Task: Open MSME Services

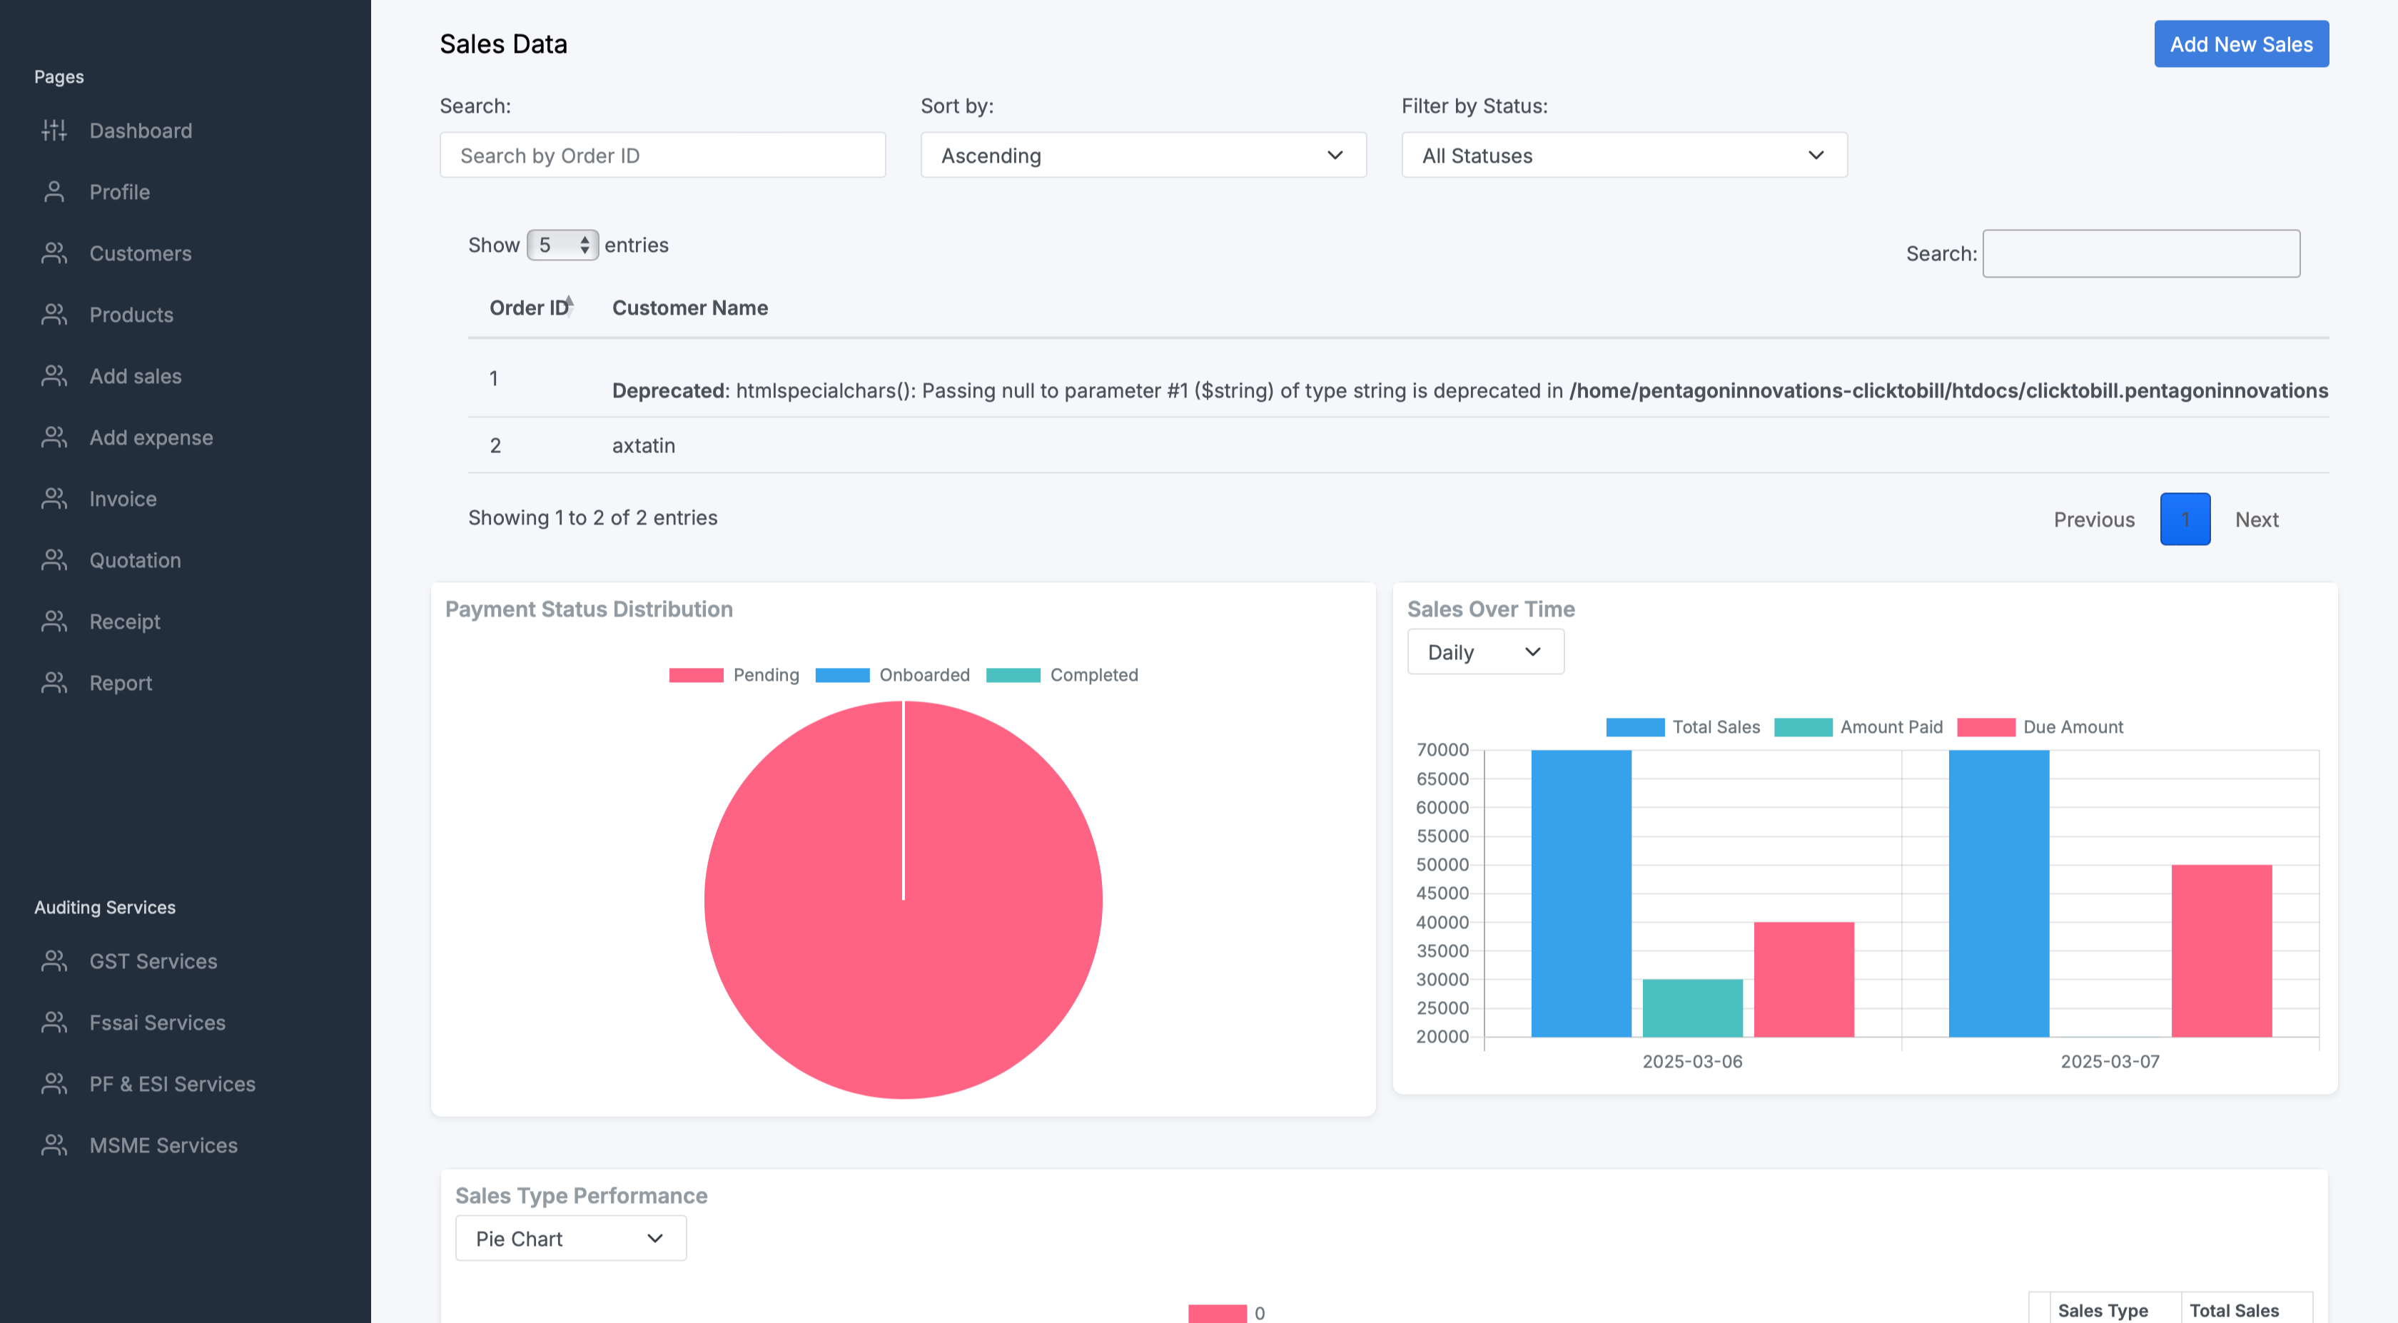Action: click(163, 1145)
